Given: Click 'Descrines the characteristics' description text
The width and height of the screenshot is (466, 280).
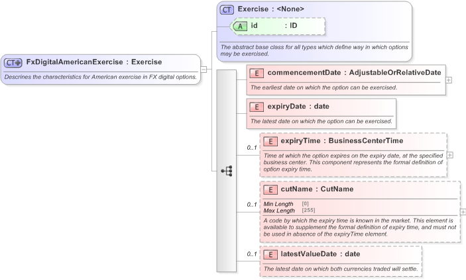Looking at the screenshot, I should point(101,77).
